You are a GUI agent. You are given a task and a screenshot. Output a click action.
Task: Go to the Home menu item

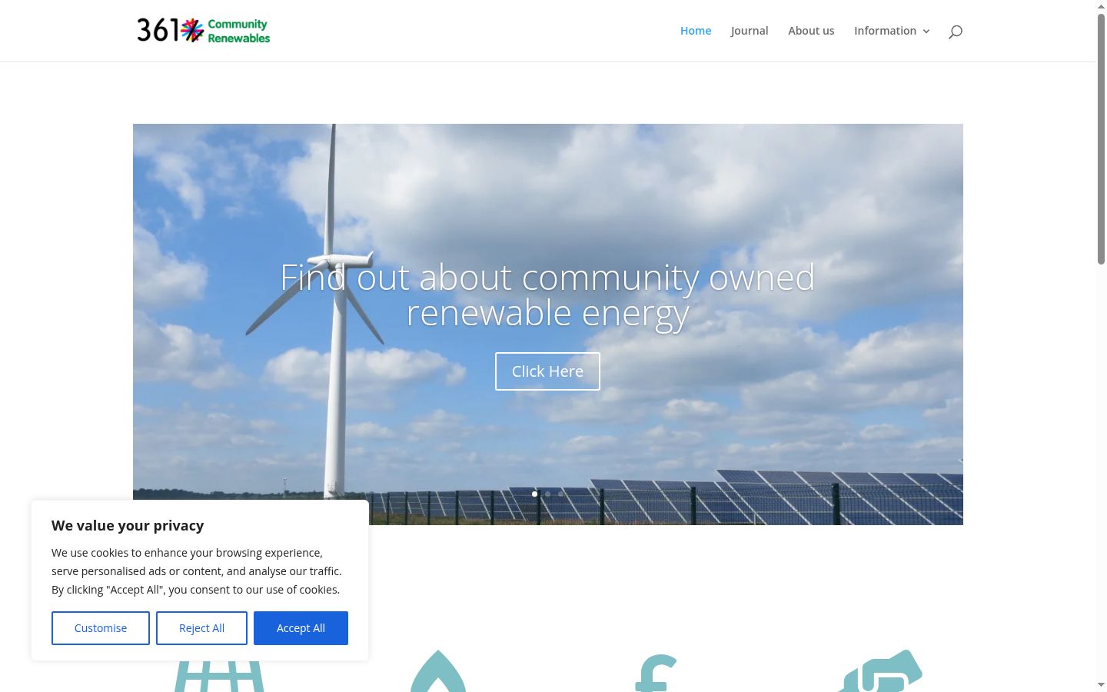coord(696,31)
